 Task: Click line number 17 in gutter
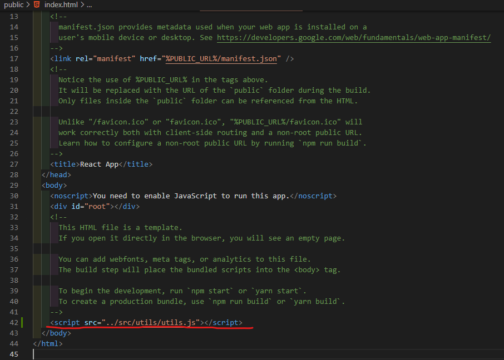14,59
